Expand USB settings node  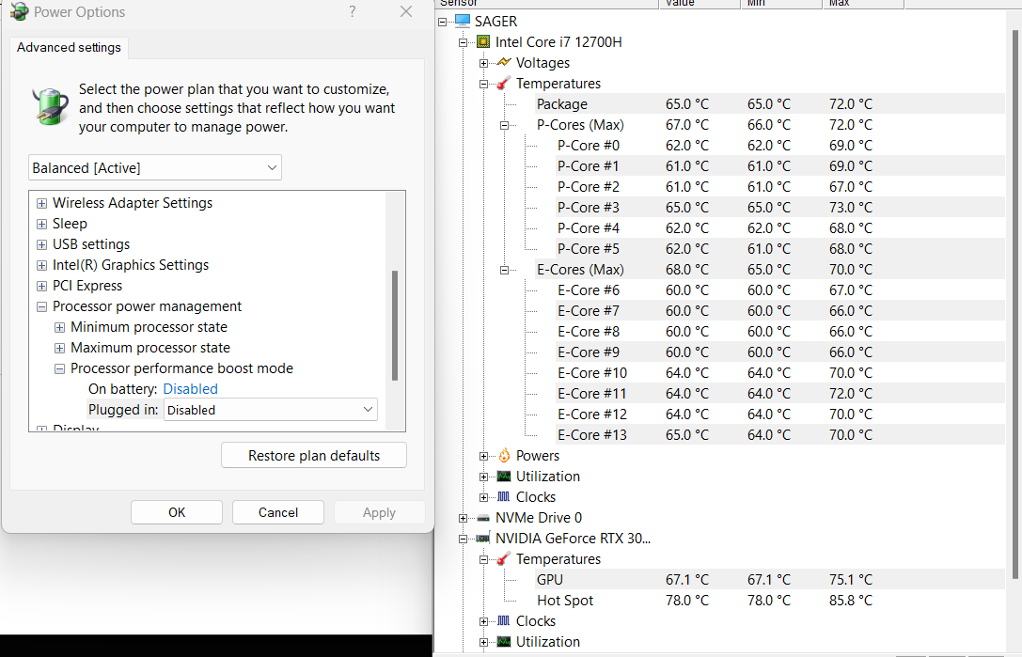click(41, 245)
